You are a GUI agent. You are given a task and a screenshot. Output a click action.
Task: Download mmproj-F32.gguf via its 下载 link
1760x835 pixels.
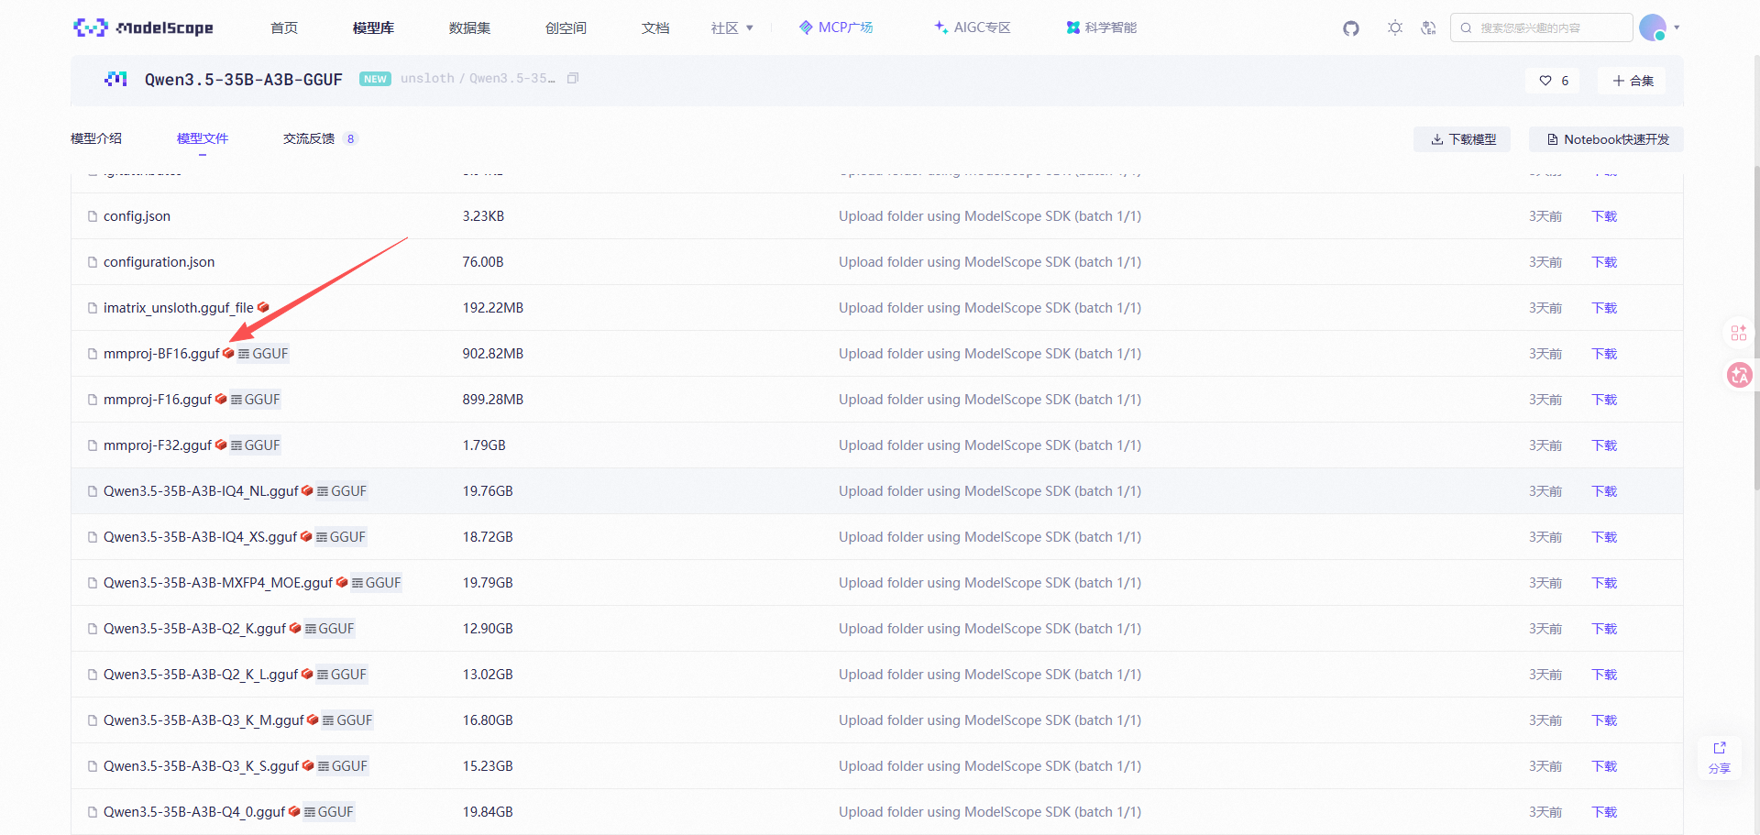click(1604, 445)
